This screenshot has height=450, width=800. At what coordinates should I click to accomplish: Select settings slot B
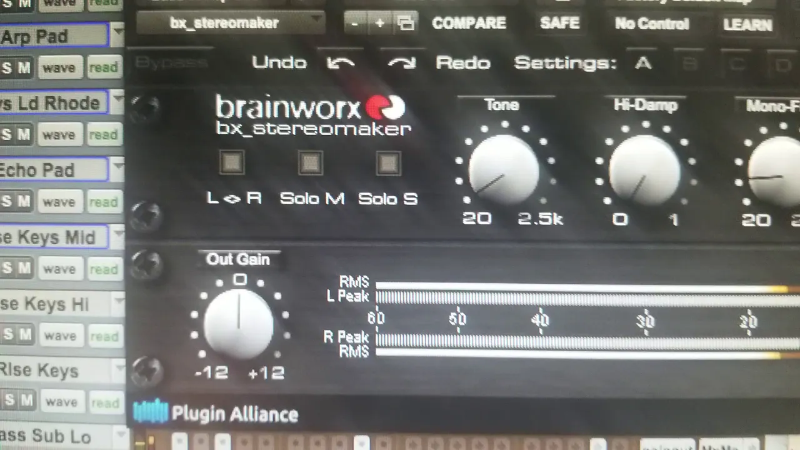[689, 63]
